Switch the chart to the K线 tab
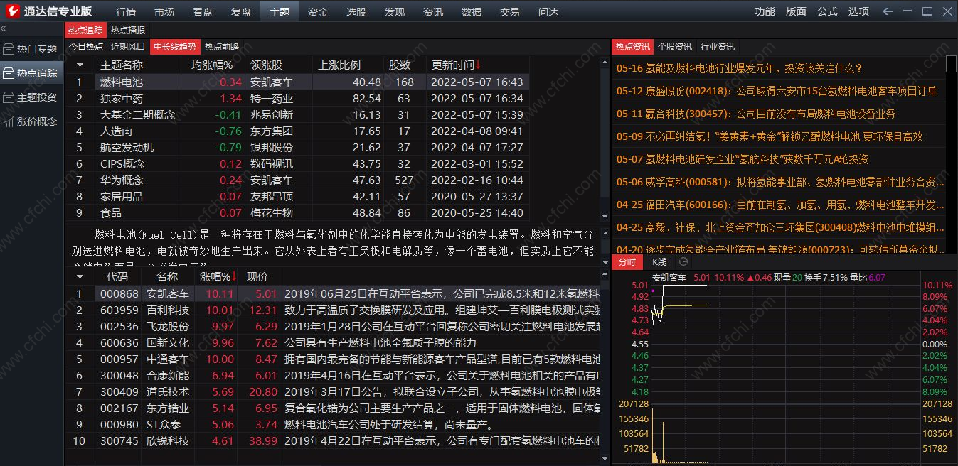 pyautogui.click(x=659, y=261)
